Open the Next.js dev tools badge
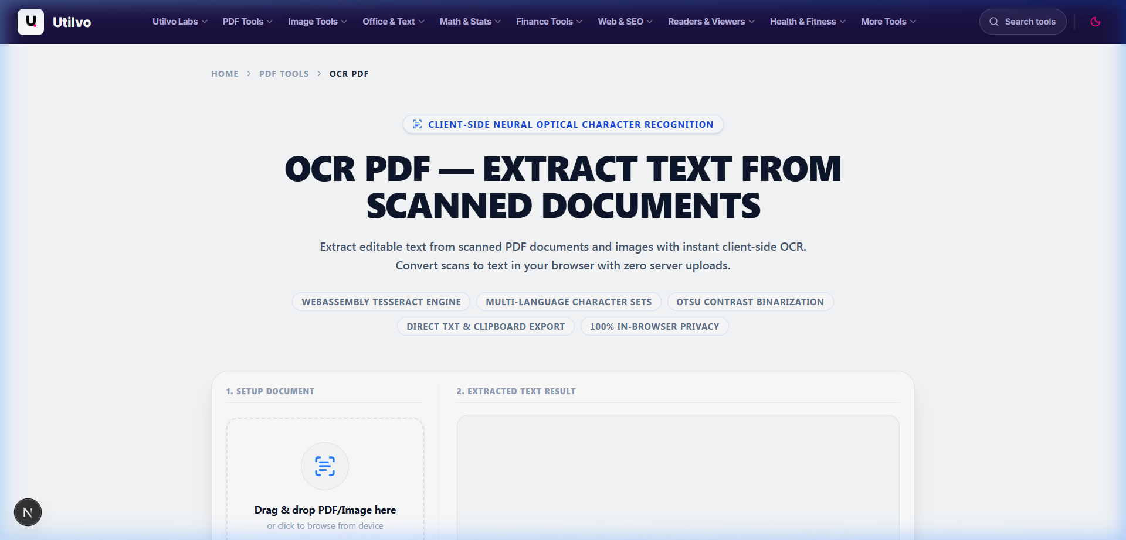This screenshot has width=1126, height=540. (x=28, y=512)
